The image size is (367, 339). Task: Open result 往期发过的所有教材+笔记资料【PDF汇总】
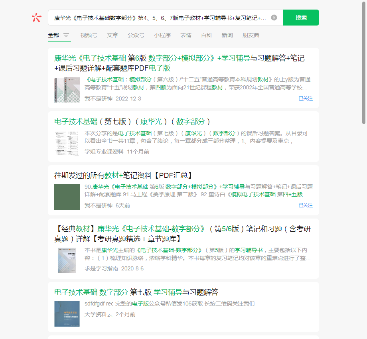point(124,175)
